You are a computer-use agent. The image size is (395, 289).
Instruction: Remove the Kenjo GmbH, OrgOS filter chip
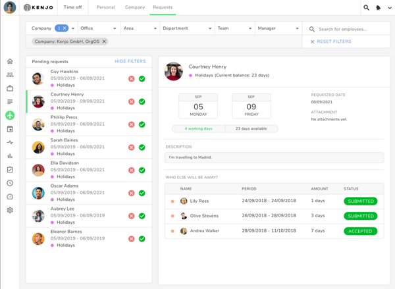point(104,41)
